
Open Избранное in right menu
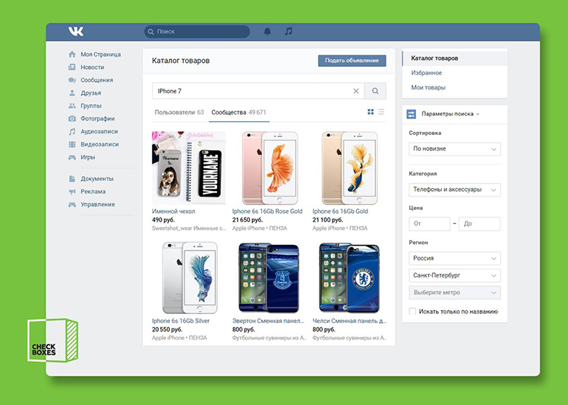(426, 73)
